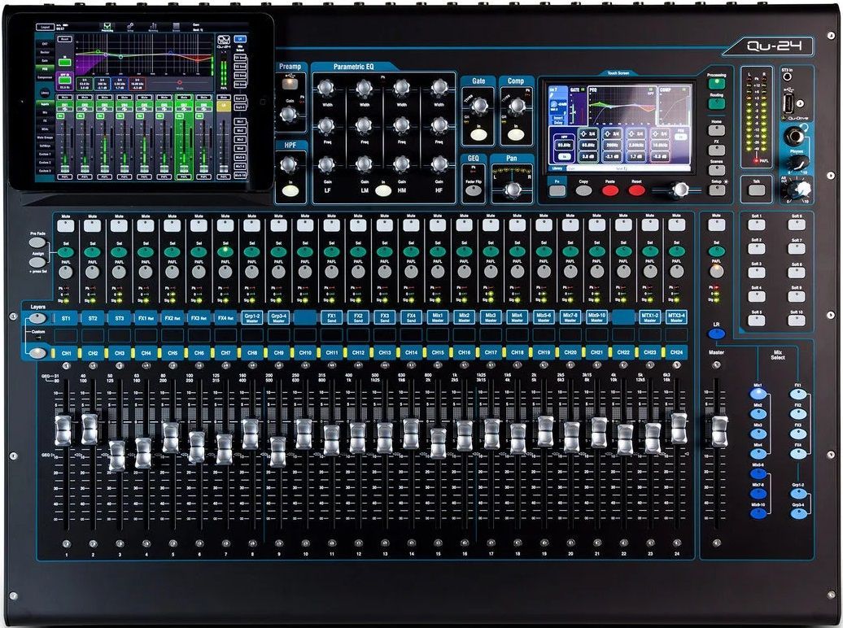Screen dimensions: 843x628
Task: Mute the CH1 fader strip
Action: (x=66, y=225)
